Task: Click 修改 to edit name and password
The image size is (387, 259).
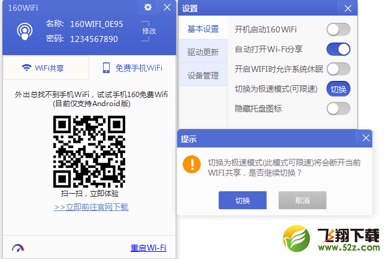Action: coord(149,31)
